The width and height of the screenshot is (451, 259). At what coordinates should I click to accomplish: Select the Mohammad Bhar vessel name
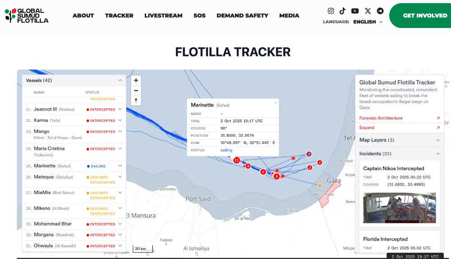tap(53, 224)
